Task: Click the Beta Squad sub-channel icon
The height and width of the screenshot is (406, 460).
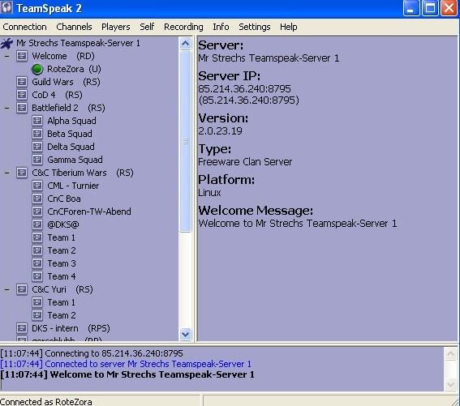Action: (37, 134)
